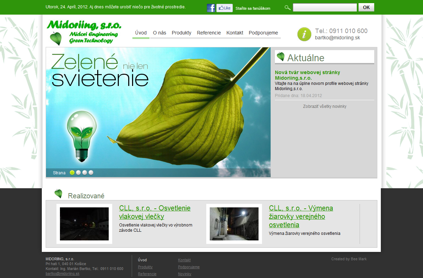Jump to the fourth slide dot

point(91,173)
